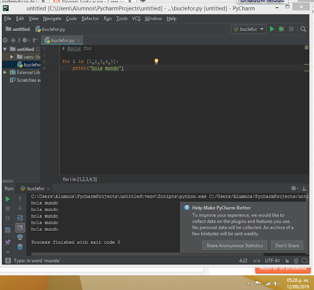Toggle tool window bars in status bar corner
The width and height of the screenshot is (314, 290).
coord(8,261)
